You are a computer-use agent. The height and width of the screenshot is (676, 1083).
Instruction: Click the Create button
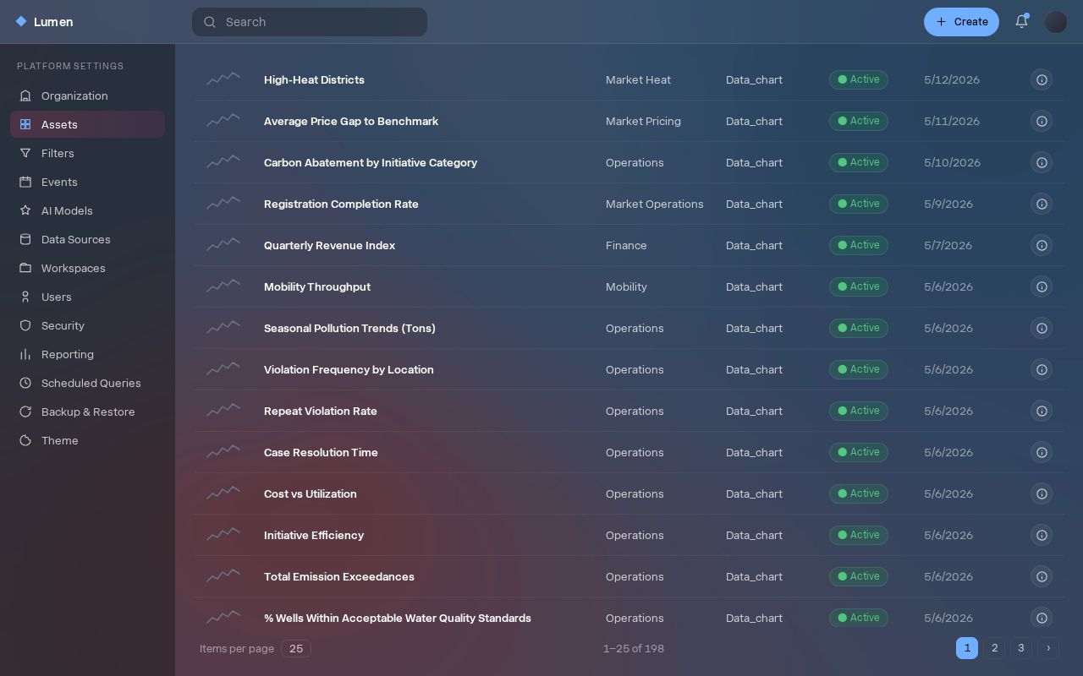961,22
